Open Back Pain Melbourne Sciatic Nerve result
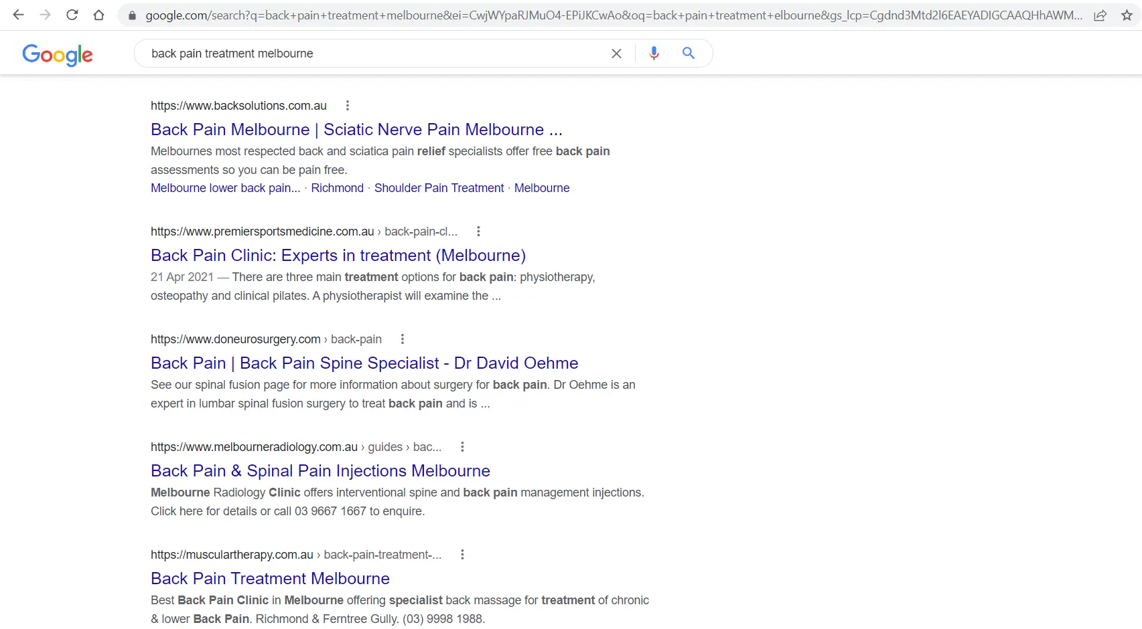Screen dimensions: 1142x629 [356, 130]
